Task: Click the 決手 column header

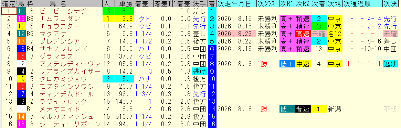Action: pyautogui.click(x=200, y=3)
